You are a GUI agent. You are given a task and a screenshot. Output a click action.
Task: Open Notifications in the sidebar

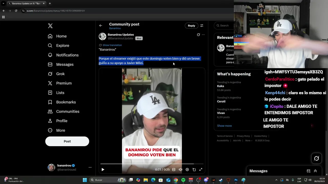click(x=63, y=55)
